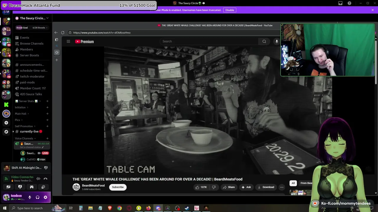The height and width of the screenshot is (212, 378).
Task: Click the Share button
Action: click(229, 187)
